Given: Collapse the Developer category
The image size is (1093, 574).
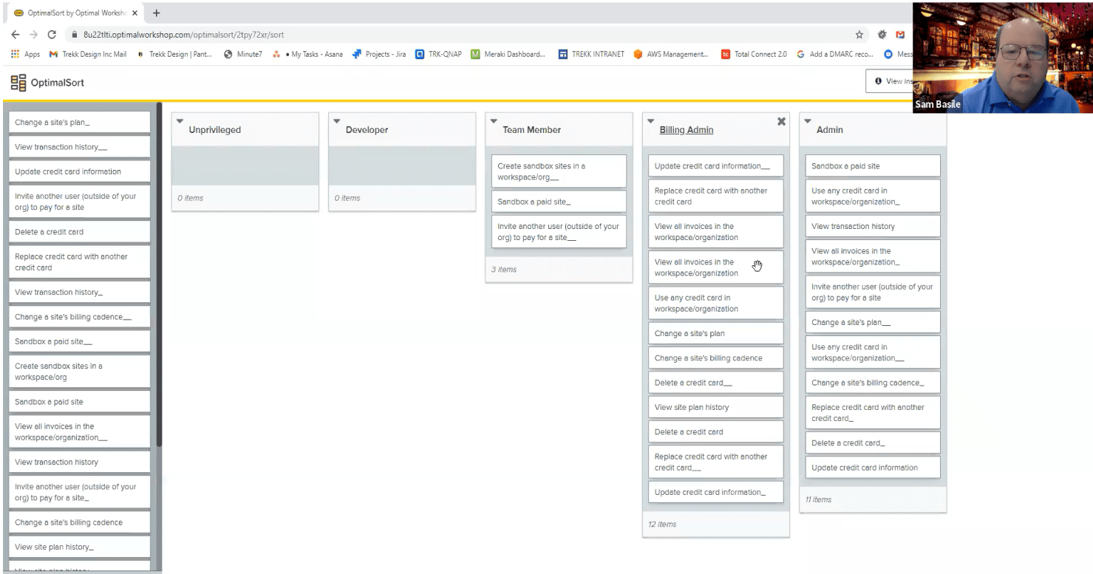Looking at the screenshot, I should tap(336, 122).
